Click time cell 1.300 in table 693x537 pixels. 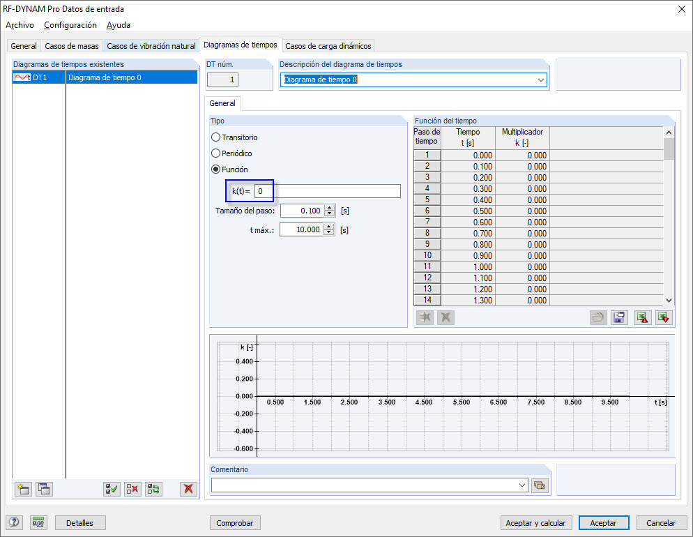pyautogui.click(x=468, y=300)
